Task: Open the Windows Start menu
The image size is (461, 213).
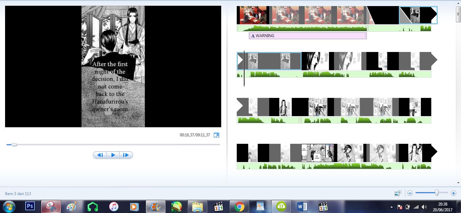Action: (x=9, y=206)
